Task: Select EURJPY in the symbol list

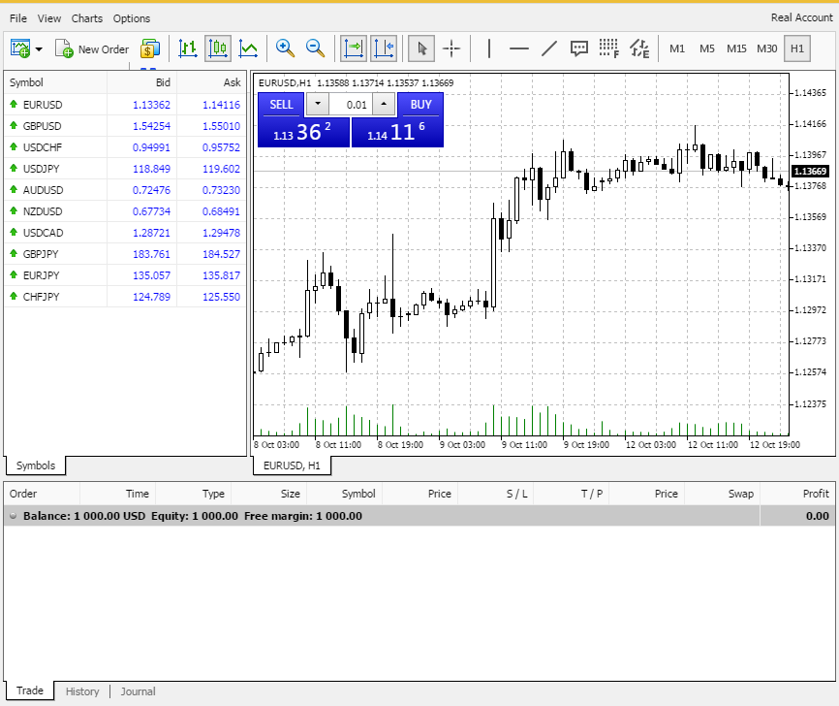Action: [125, 275]
